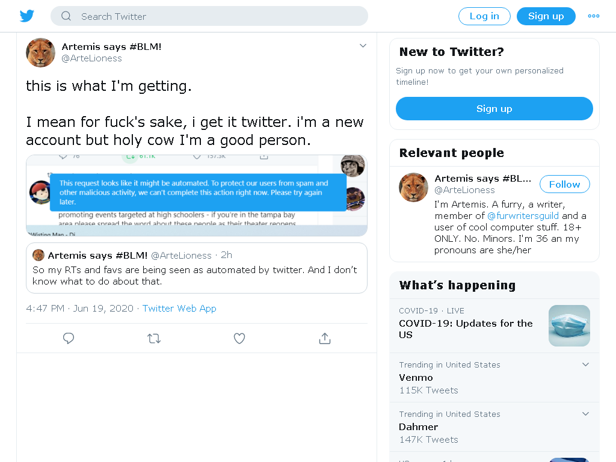The width and height of the screenshot is (616, 462).
Task: Follow Artemis says #BLM
Action: click(x=564, y=184)
